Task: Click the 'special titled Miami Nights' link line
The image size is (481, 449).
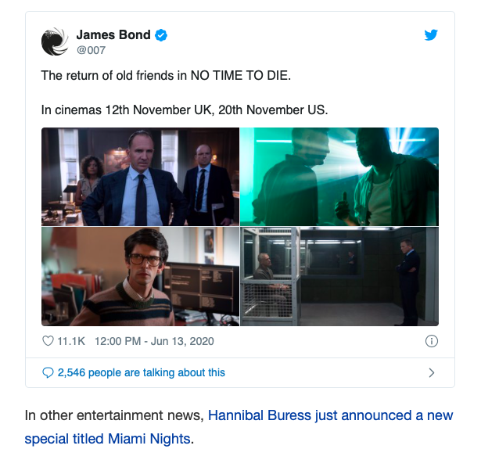Action: [107, 439]
